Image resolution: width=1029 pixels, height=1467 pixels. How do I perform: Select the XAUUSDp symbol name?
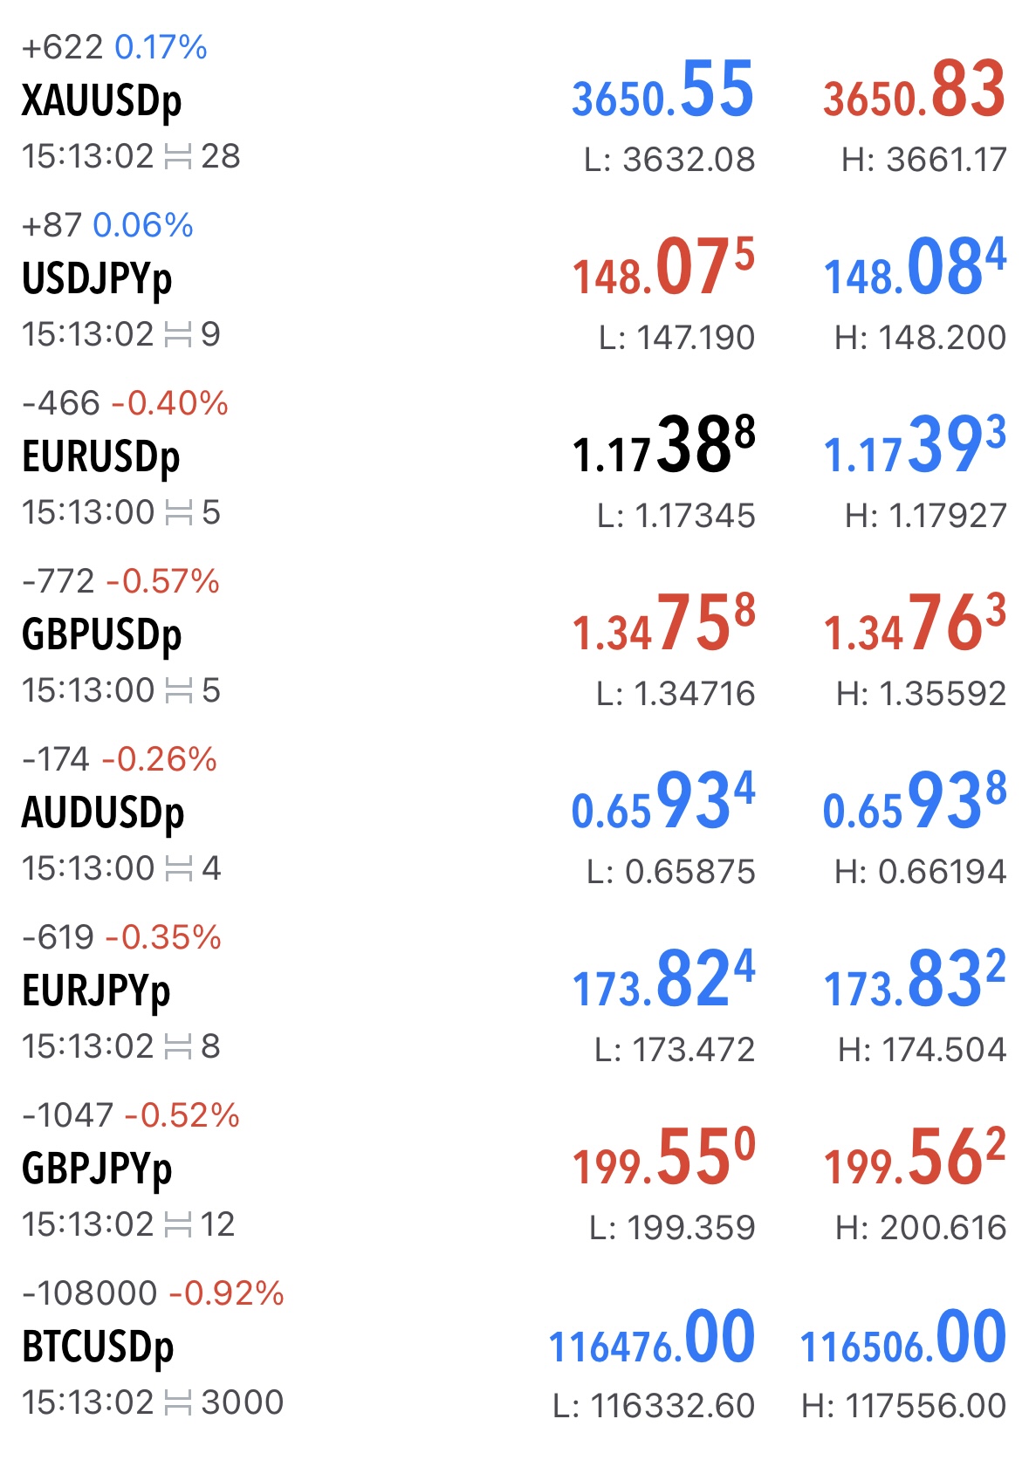(x=101, y=101)
